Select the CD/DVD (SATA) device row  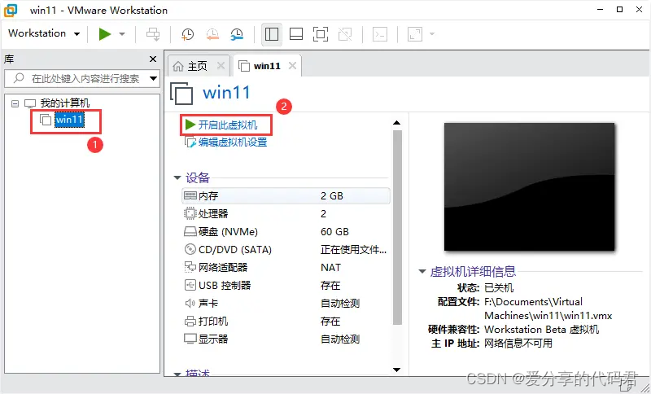click(286, 250)
